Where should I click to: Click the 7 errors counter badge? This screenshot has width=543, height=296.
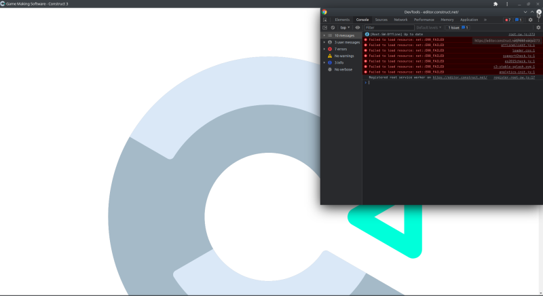(x=508, y=20)
